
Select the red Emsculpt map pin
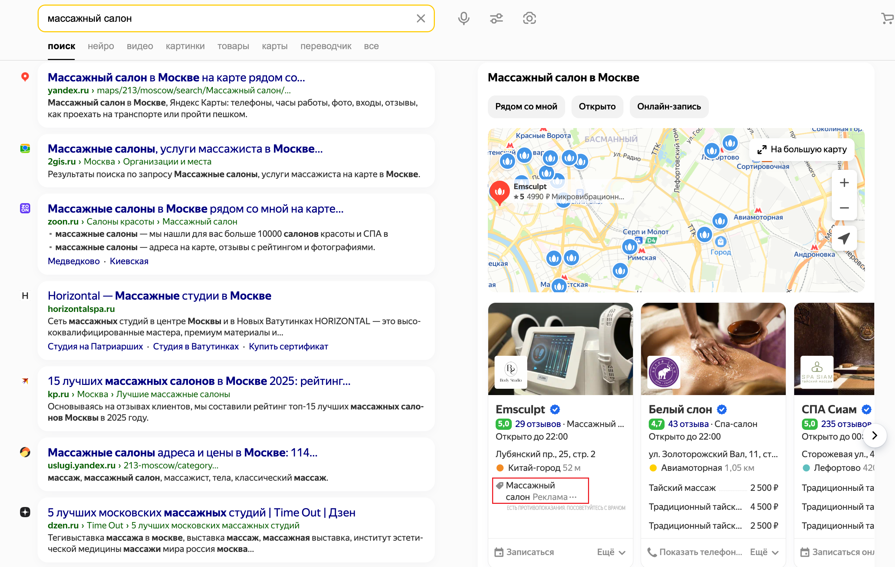[499, 192]
